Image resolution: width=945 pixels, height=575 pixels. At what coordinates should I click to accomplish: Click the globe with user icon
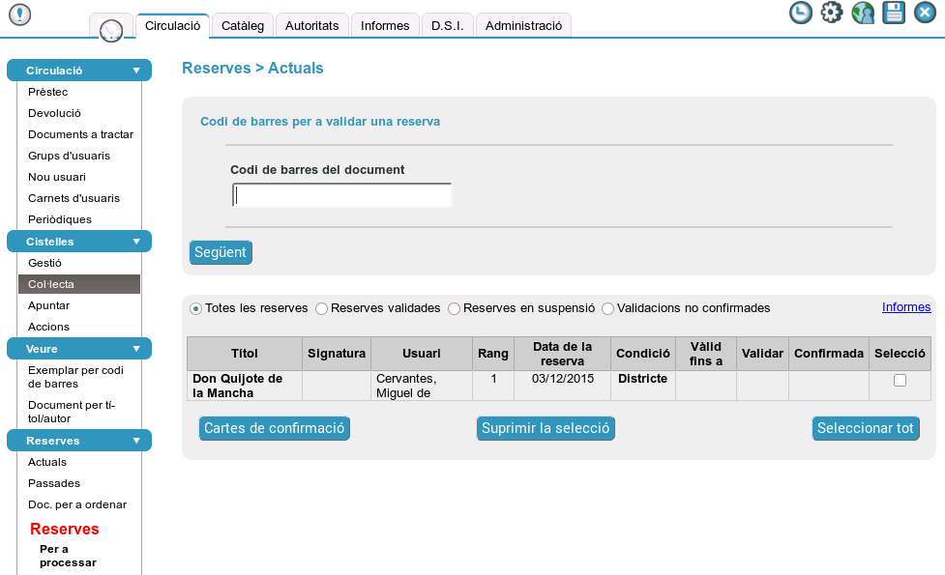click(x=863, y=13)
